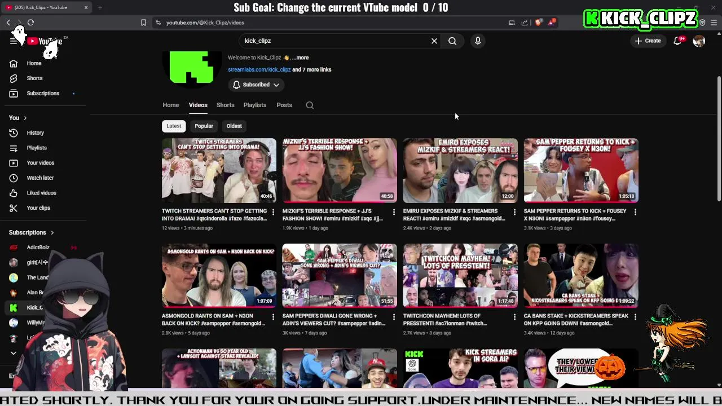
Task: Click the magnifier search button
Action: click(452, 41)
